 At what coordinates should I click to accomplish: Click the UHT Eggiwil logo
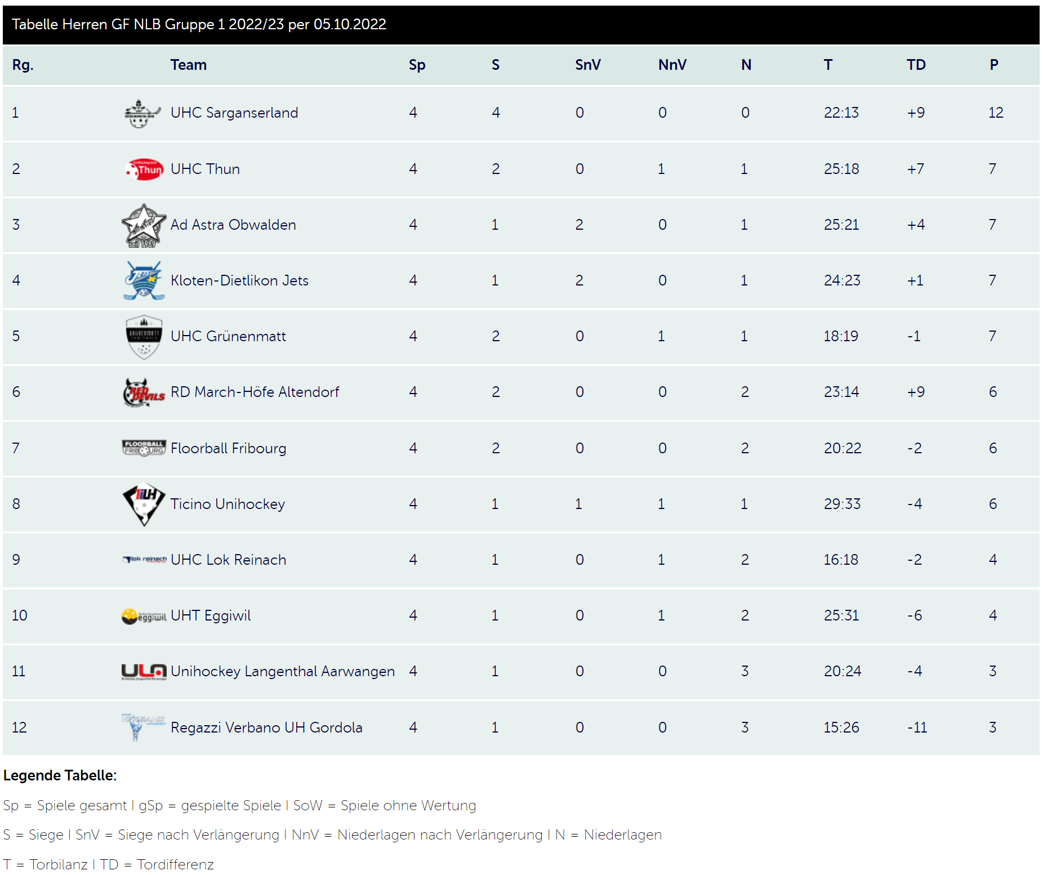(x=144, y=616)
